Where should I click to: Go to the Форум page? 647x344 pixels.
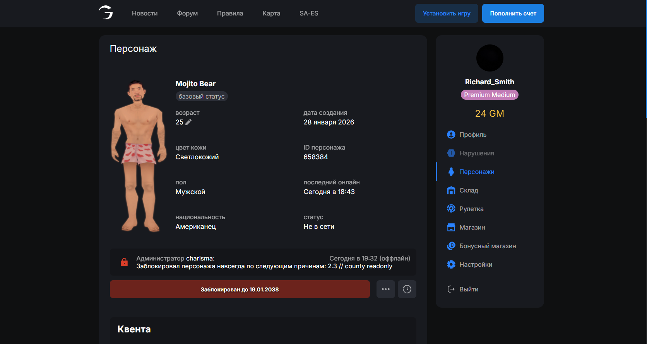pos(187,13)
